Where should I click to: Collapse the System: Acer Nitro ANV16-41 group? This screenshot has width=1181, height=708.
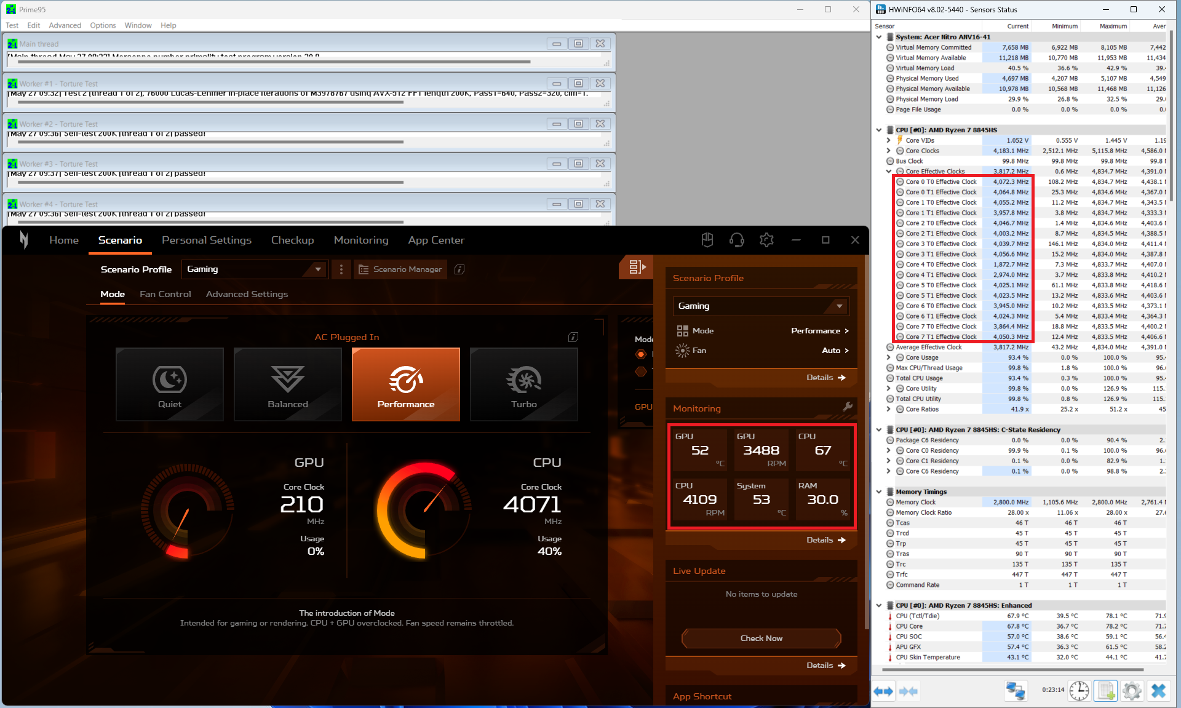(x=879, y=37)
